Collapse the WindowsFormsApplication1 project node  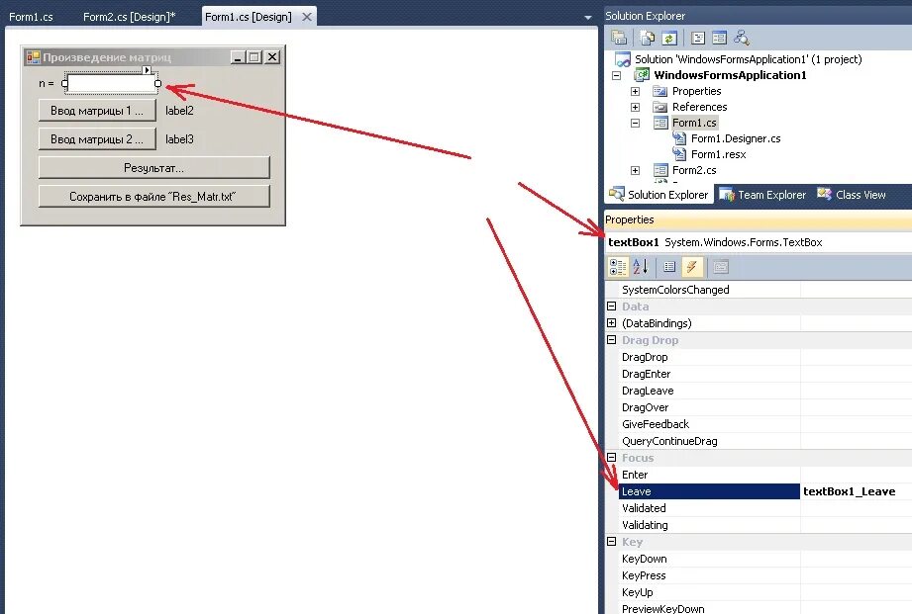(x=617, y=75)
